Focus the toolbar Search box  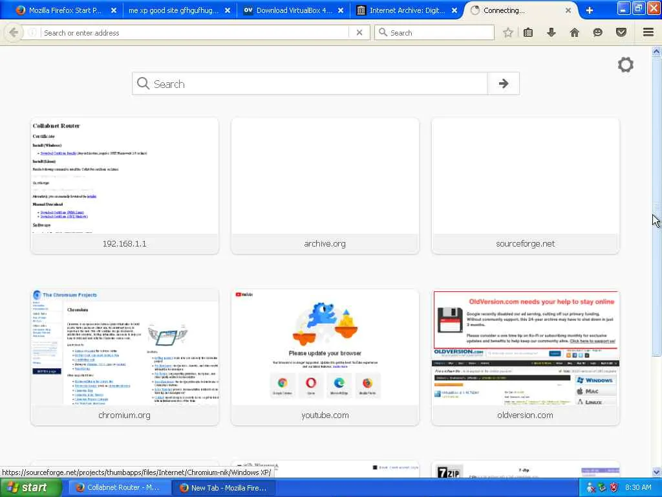pyautogui.click(x=434, y=32)
